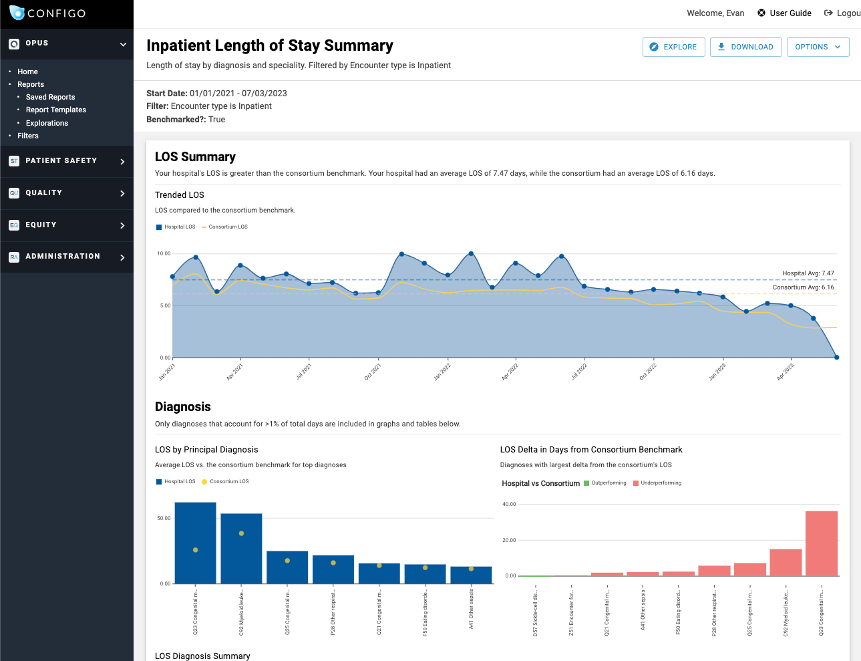Click the Inpatient Length of Stay Summary title
Image resolution: width=861 pixels, height=661 pixels.
(x=270, y=45)
